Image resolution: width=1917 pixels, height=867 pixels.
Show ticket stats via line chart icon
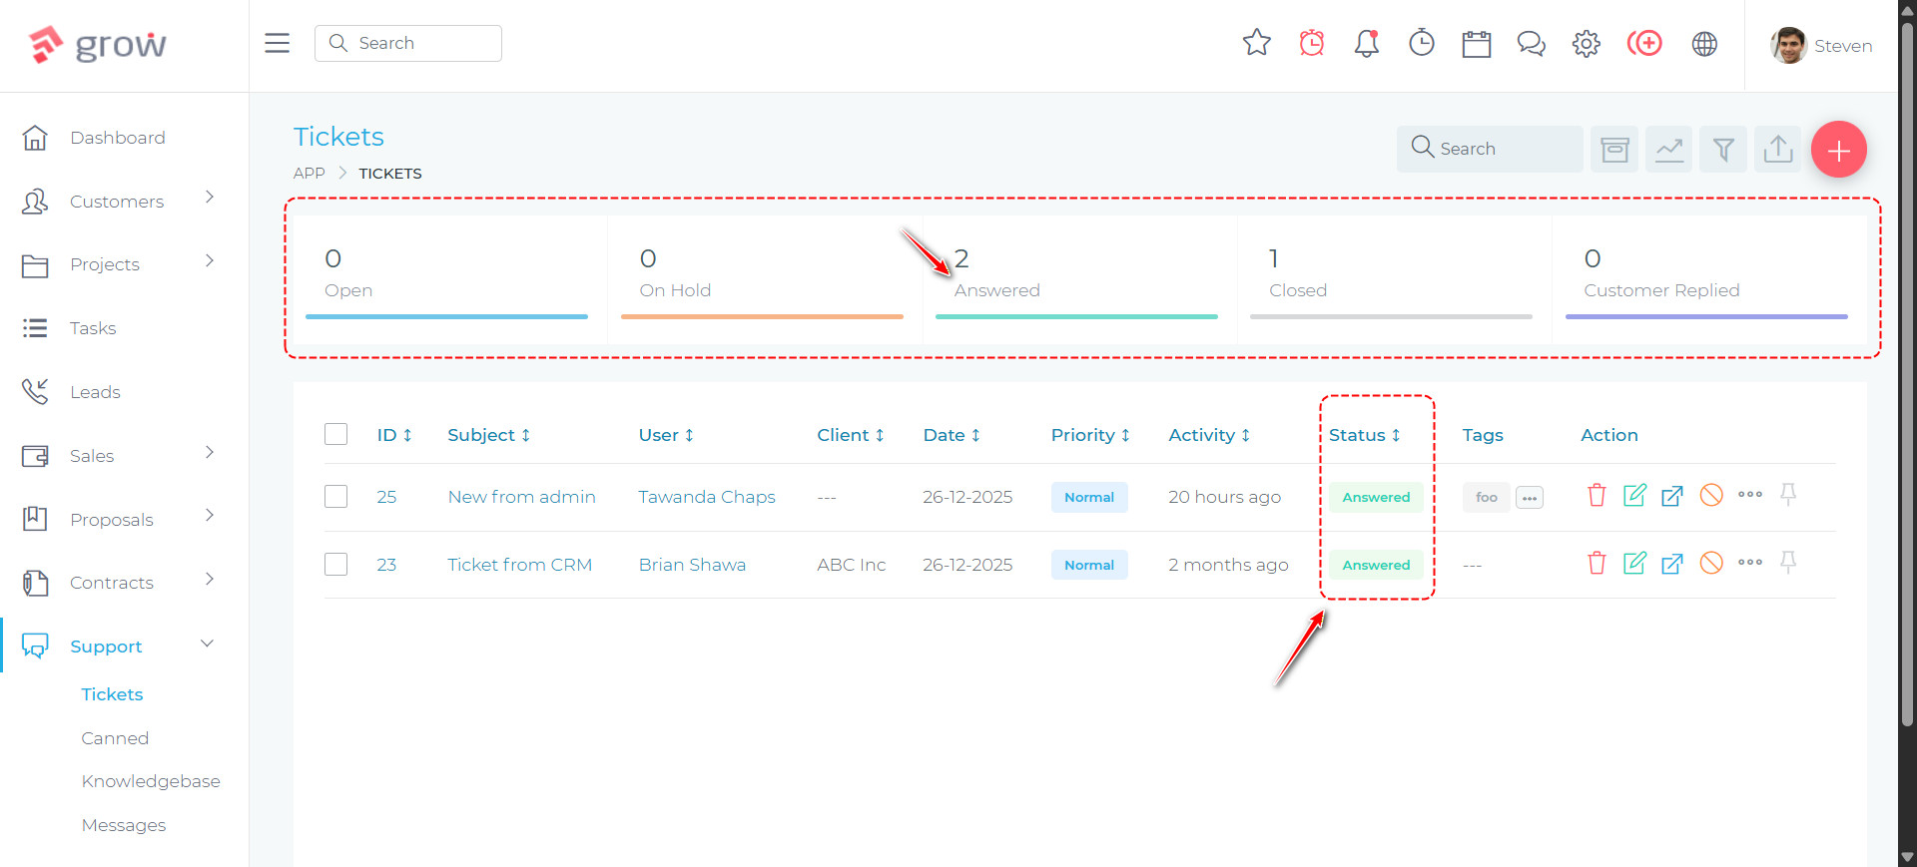[1668, 150]
